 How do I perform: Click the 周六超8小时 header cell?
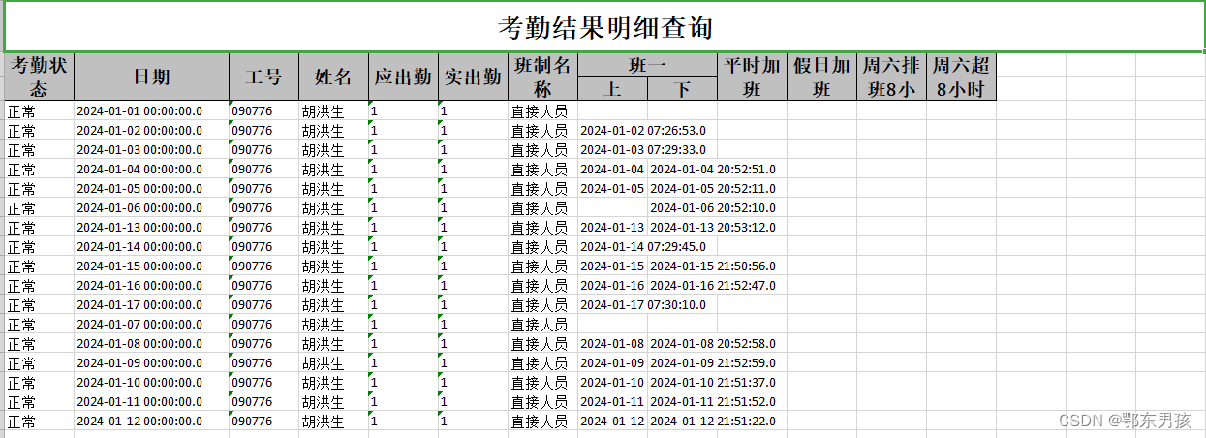pyautogui.click(x=961, y=77)
